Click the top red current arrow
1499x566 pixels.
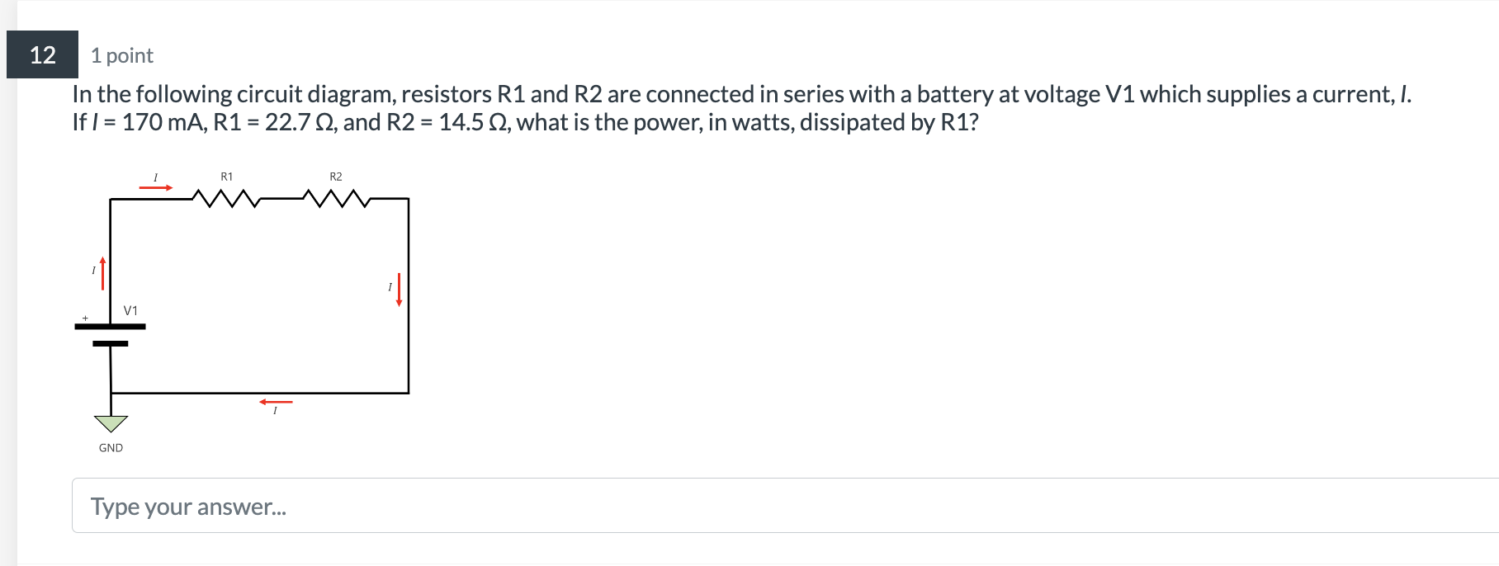157,188
